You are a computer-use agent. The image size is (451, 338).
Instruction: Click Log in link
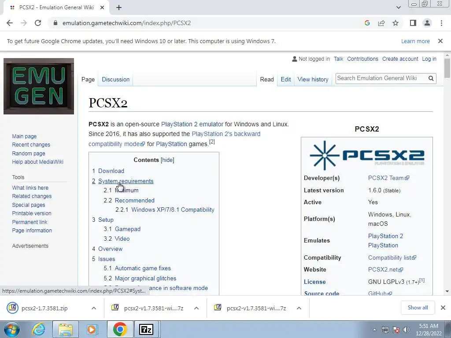pos(429,59)
